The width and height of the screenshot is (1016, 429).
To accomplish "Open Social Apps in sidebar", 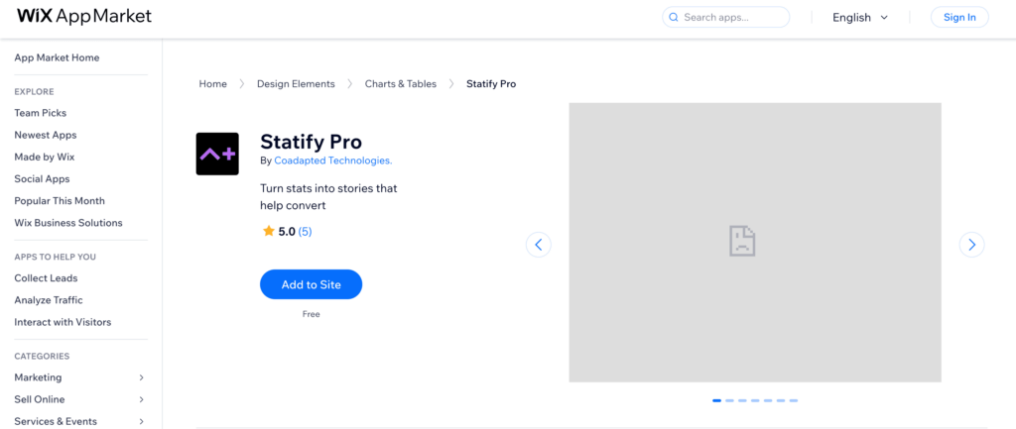I will pyautogui.click(x=42, y=178).
